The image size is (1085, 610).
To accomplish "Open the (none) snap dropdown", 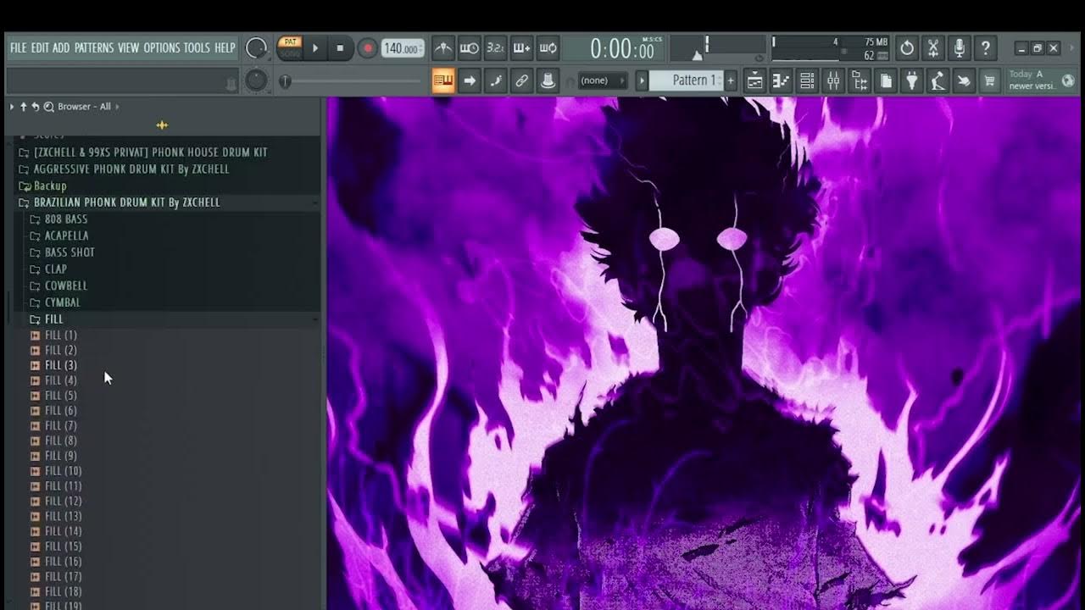I will [x=603, y=80].
